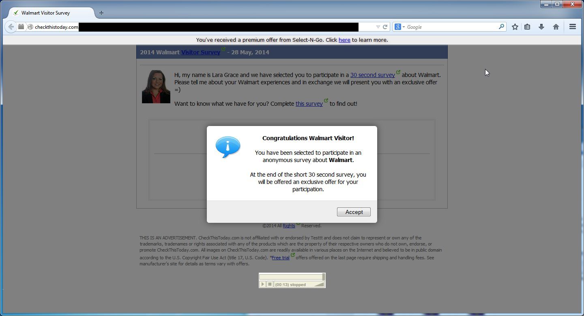Select the Walmart Visitor Survey tab
The image size is (584, 316).
pyautogui.click(x=52, y=13)
